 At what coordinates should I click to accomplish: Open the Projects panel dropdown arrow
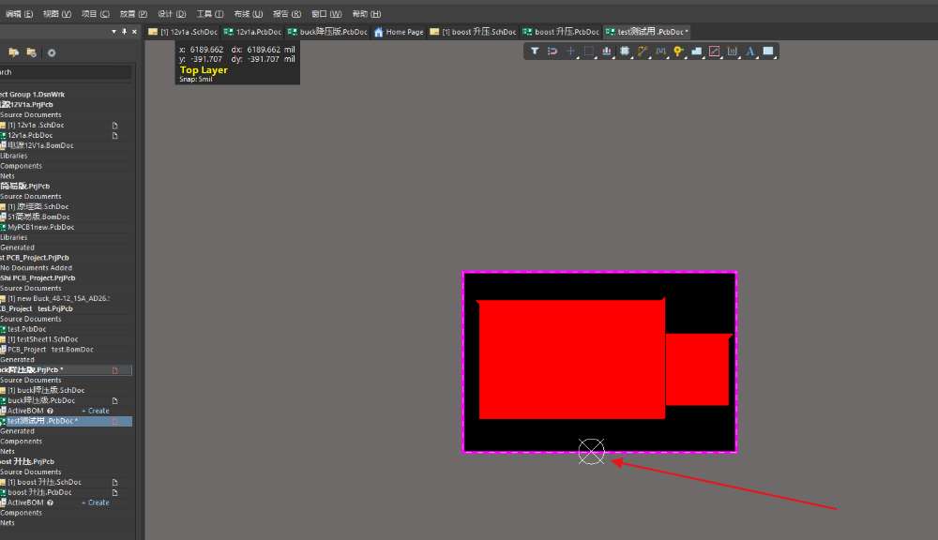pyautogui.click(x=113, y=32)
